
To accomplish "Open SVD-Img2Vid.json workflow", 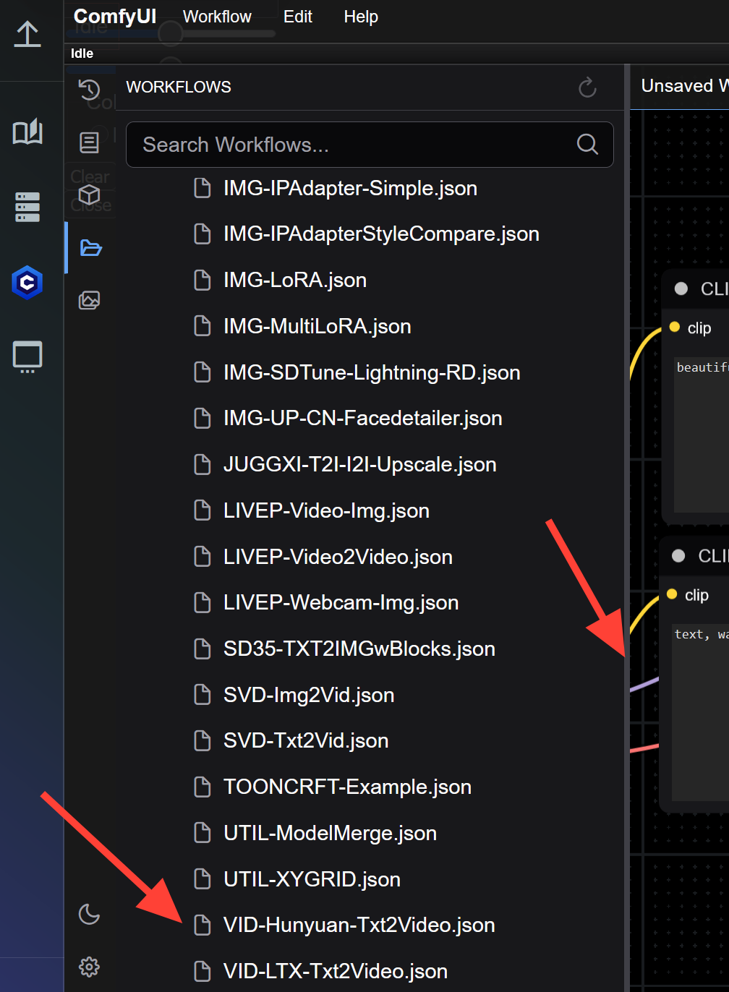I will [307, 695].
